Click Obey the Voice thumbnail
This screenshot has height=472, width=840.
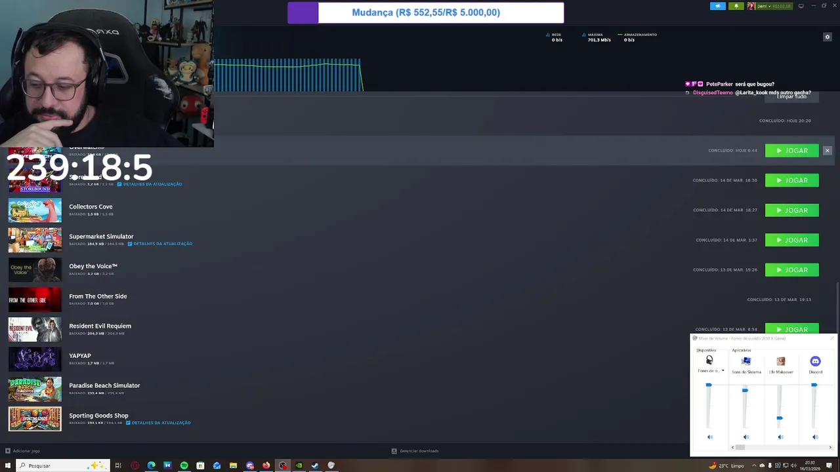pyautogui.click(x=35, y=270)
